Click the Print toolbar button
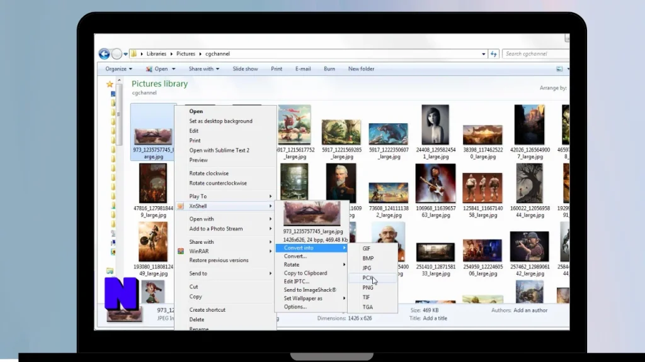 277,69
